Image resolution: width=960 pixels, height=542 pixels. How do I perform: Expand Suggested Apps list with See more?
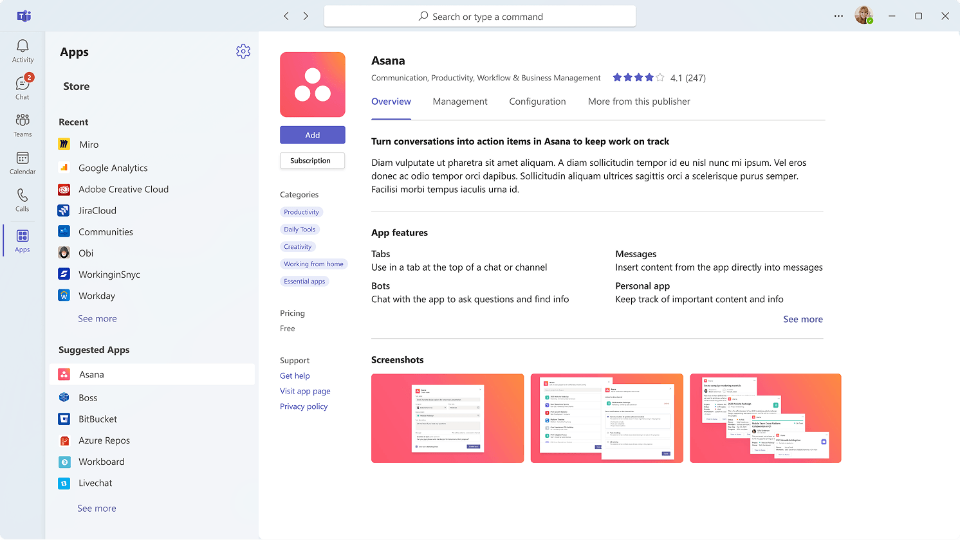[x=97, y=508]
